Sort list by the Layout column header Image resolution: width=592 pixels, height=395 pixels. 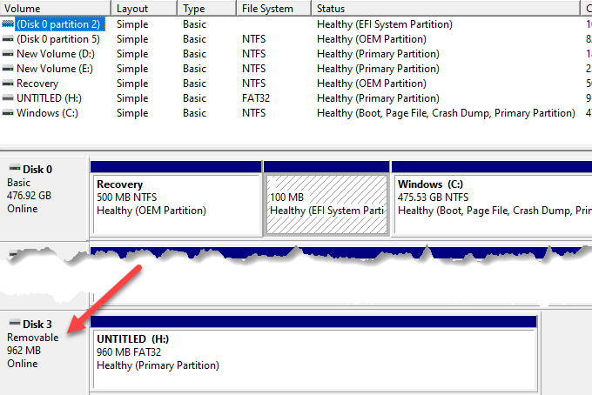[144, 9]
